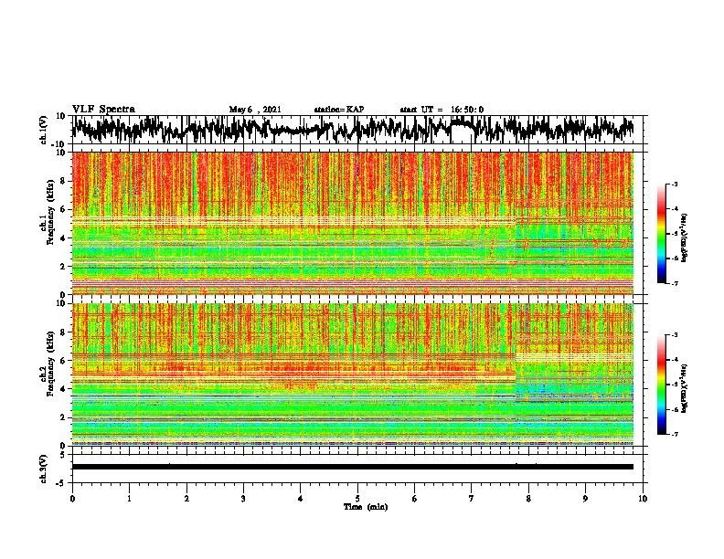The width and height of the screenshot is (724, 559).
Task: Click the ch.1 voltage waveform trace
Action: 353,129
